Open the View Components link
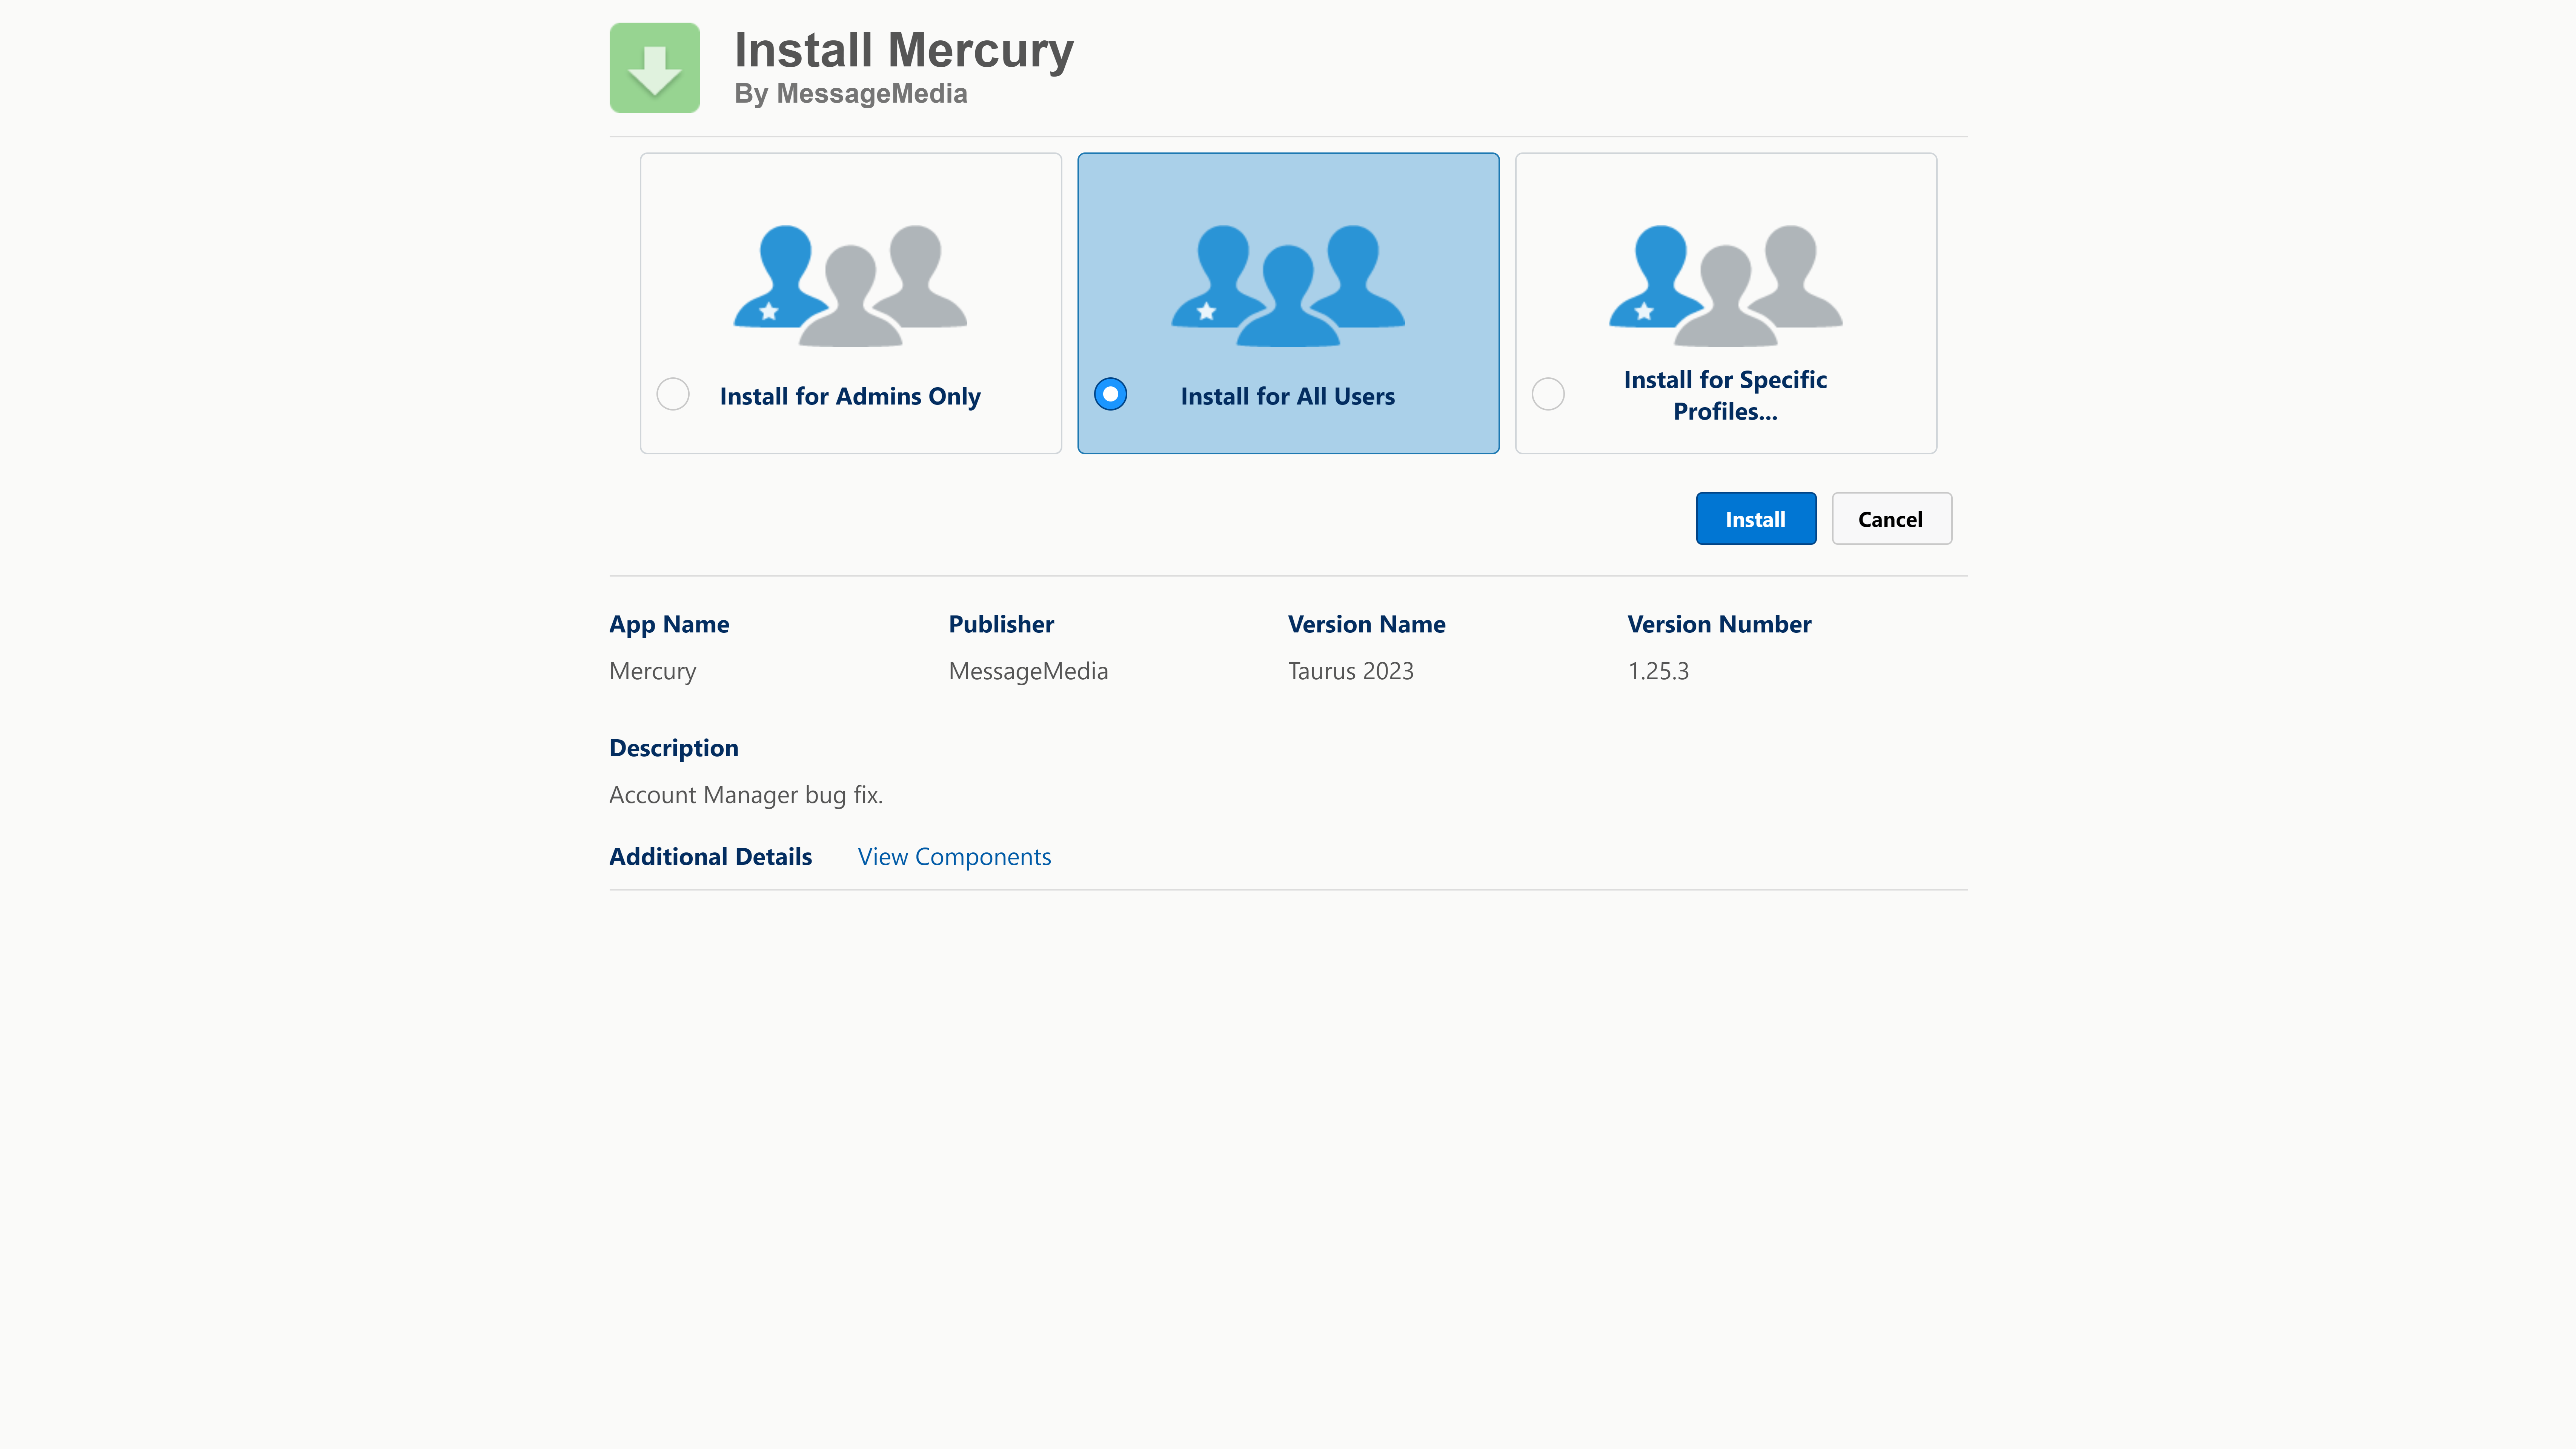2576x1449 pixels. click(954, 857)
